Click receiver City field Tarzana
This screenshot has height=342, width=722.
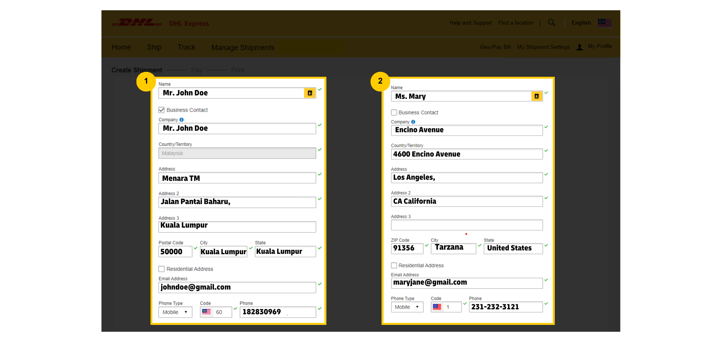453,249
